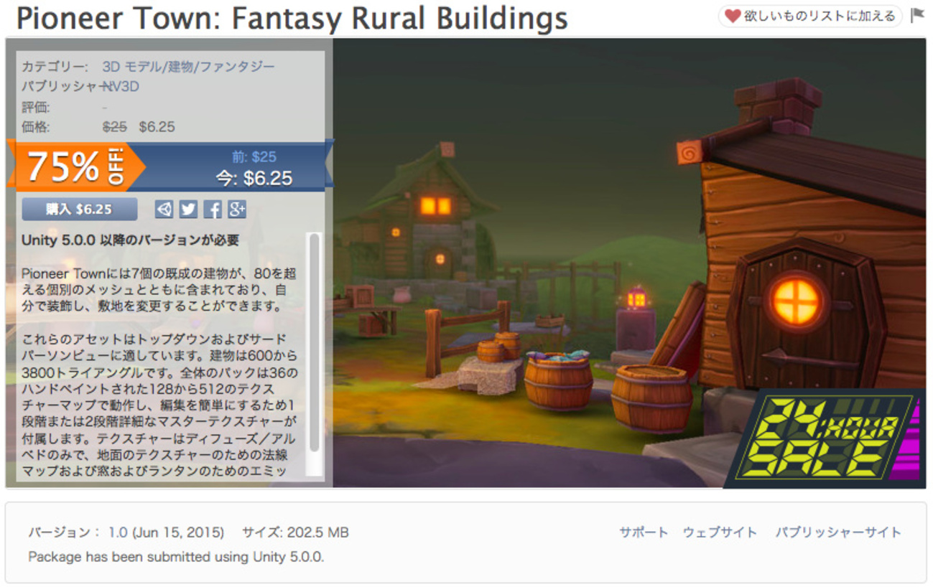Click the struck-through $25 price
This screenshot has height=587, width=933.
tap(115, 127)
